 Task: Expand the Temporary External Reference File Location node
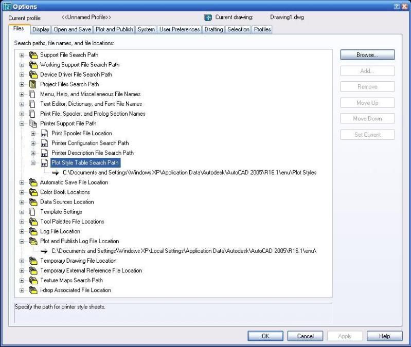pyautogui.click(x=22, y=270)
